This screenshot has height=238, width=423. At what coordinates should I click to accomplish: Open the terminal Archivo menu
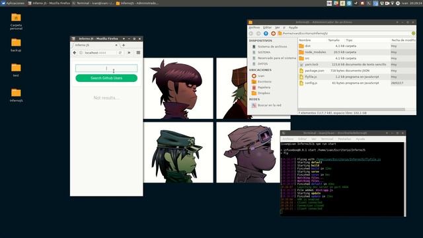(x=288, y=139)
